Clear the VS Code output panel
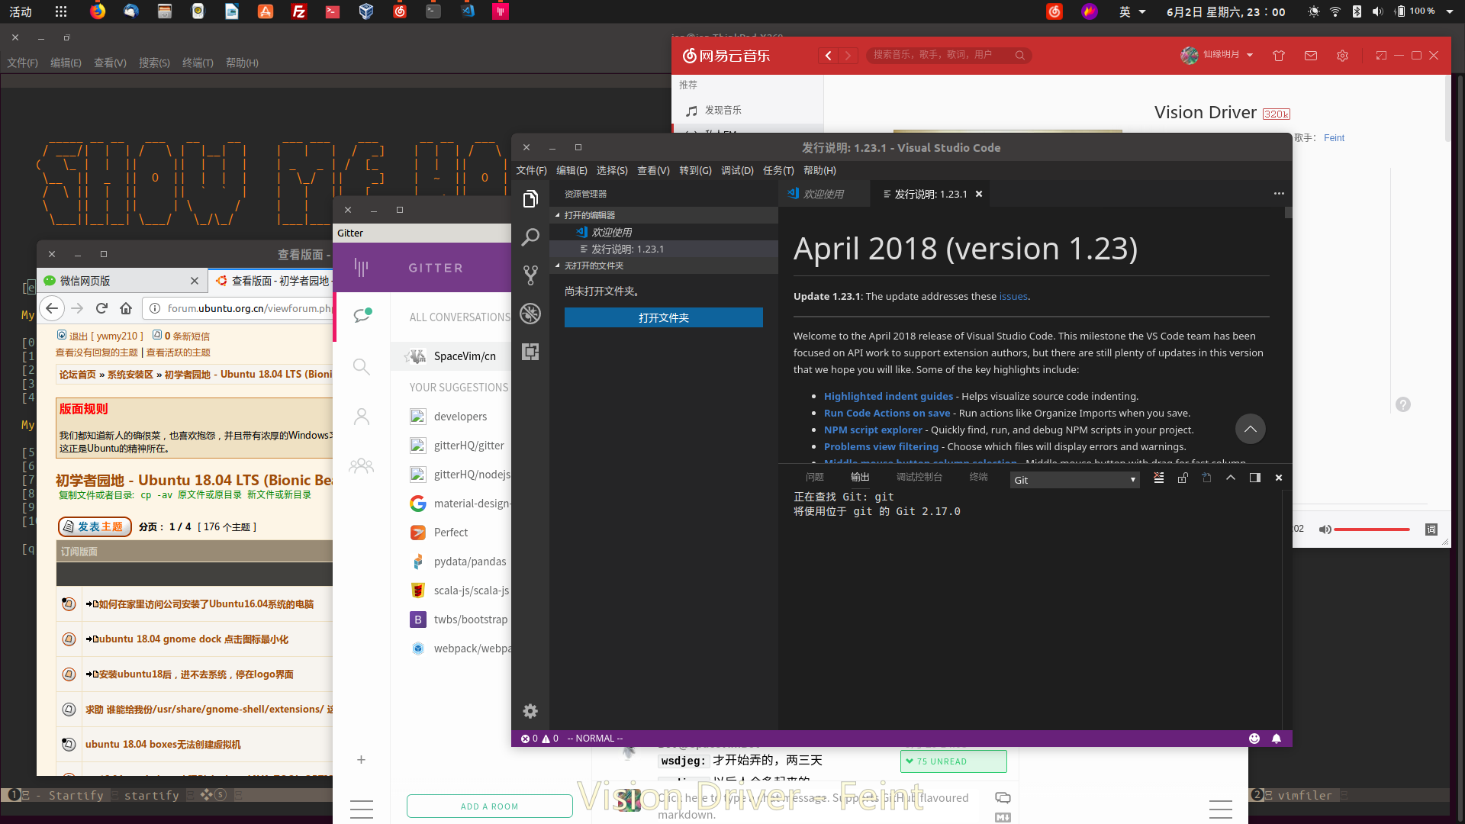The height and width of the screenshot is (824, 1465). [1158, 478]
